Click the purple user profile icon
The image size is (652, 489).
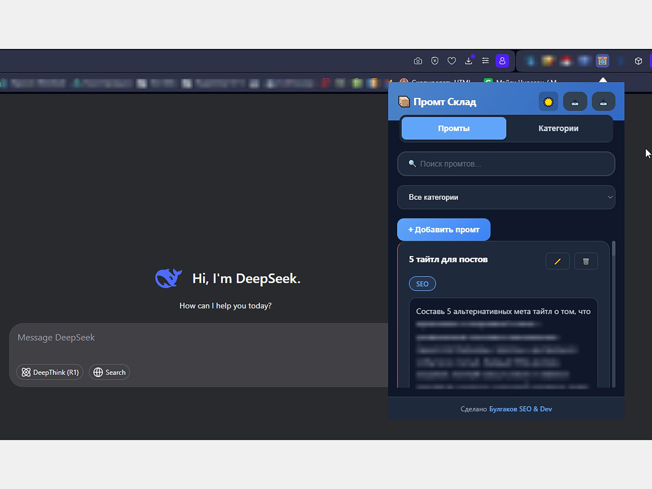pyautogui.click(x=503, y=61)
